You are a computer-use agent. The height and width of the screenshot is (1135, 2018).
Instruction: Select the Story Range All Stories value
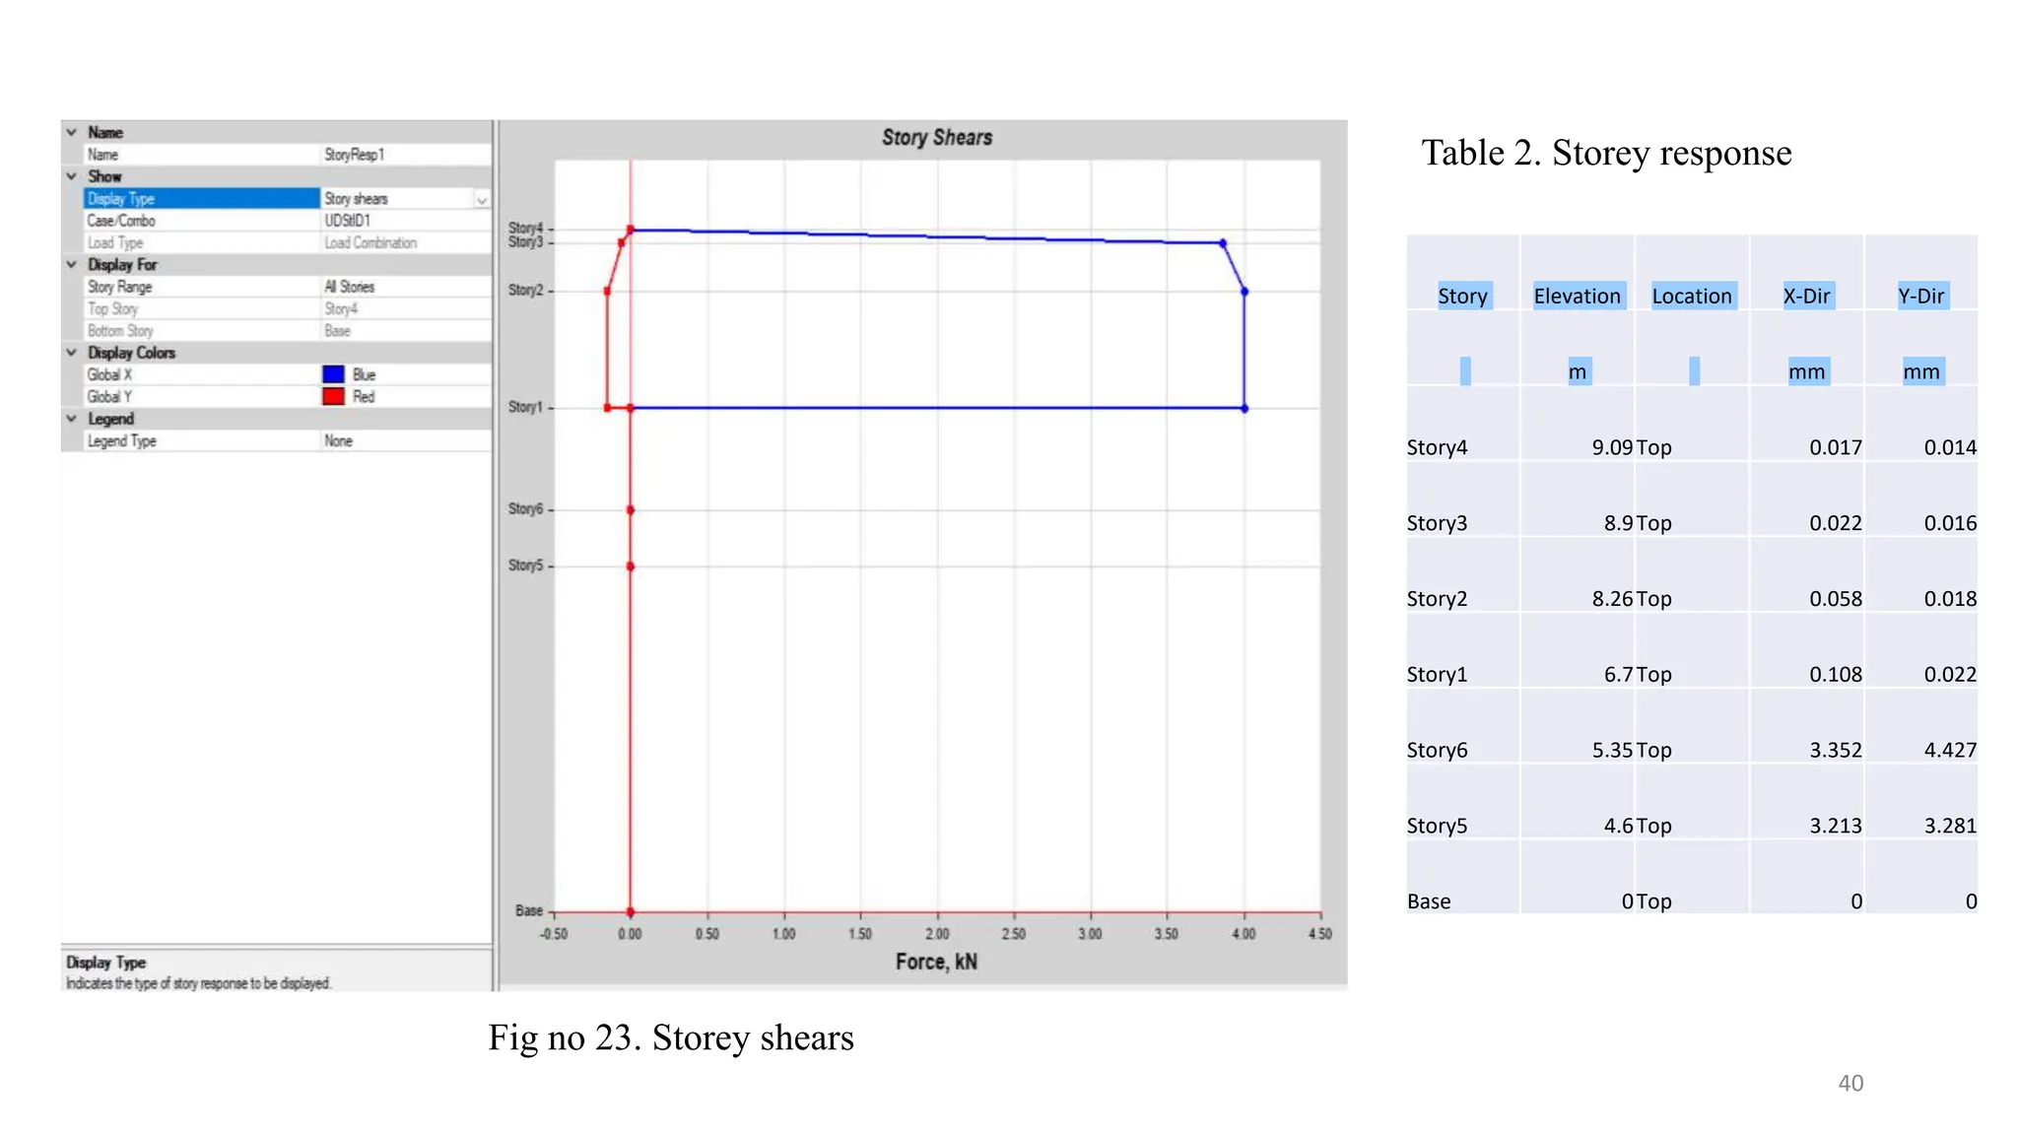(x=404, y=287)
